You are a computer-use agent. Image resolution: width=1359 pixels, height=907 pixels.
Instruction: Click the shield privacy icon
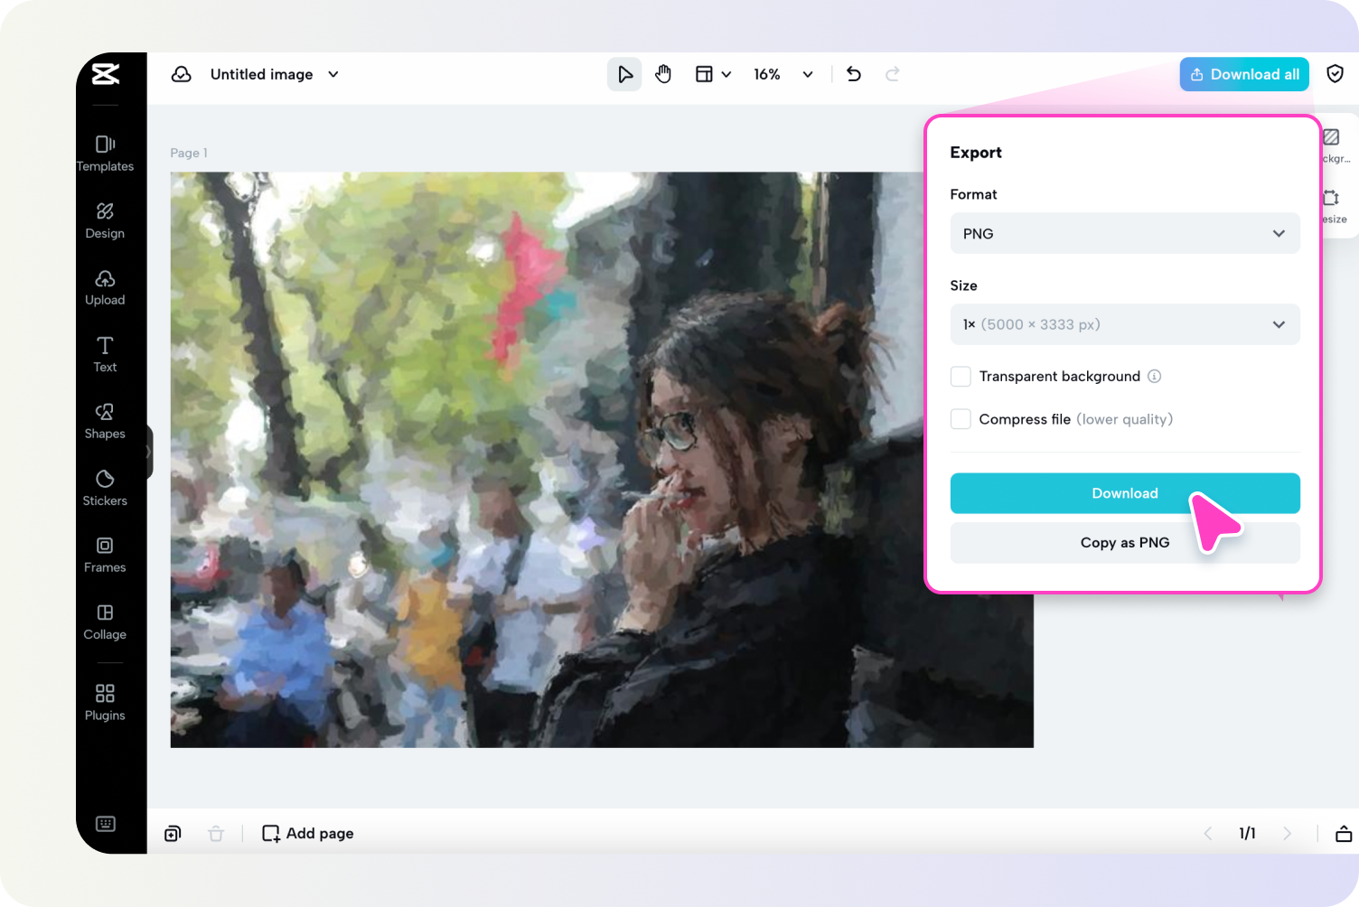(x=1335, y=74)
